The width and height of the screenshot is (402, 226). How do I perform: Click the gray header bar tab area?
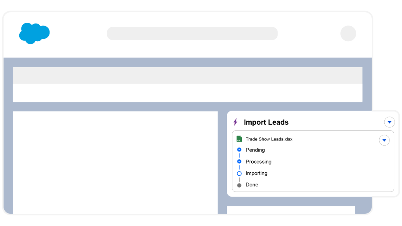(x=188, y=75)
